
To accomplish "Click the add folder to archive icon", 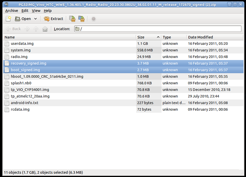I will pos(81,19).
